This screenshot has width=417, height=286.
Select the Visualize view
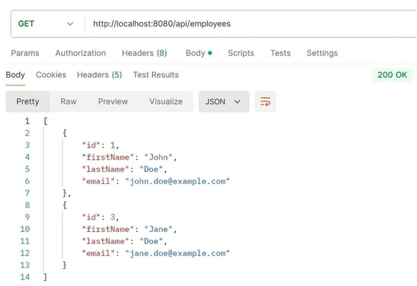point(166,102)
